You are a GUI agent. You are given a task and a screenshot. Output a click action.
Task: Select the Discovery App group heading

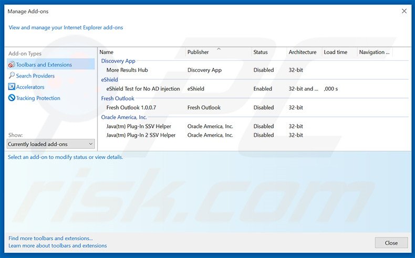tap(118, 61)
